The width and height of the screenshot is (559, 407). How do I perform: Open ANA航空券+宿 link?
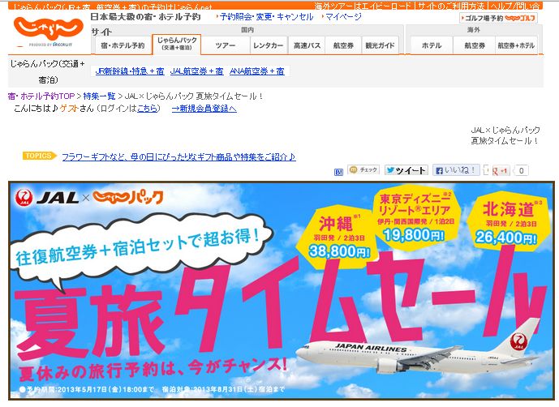[x=257, y=71]
